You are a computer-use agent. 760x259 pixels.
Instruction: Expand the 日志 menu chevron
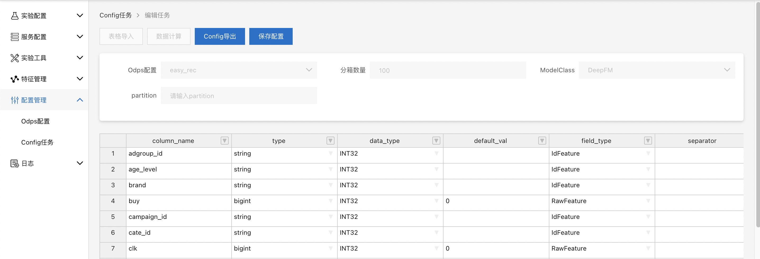point(80,163)
